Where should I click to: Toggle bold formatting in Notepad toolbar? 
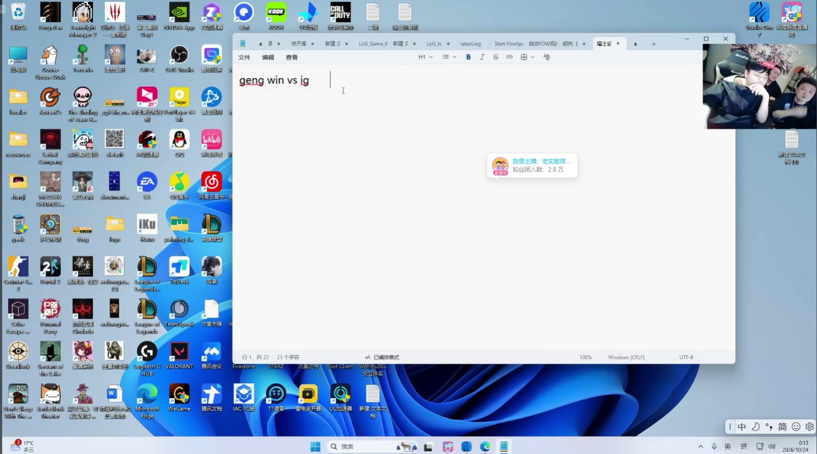(468, 57)
